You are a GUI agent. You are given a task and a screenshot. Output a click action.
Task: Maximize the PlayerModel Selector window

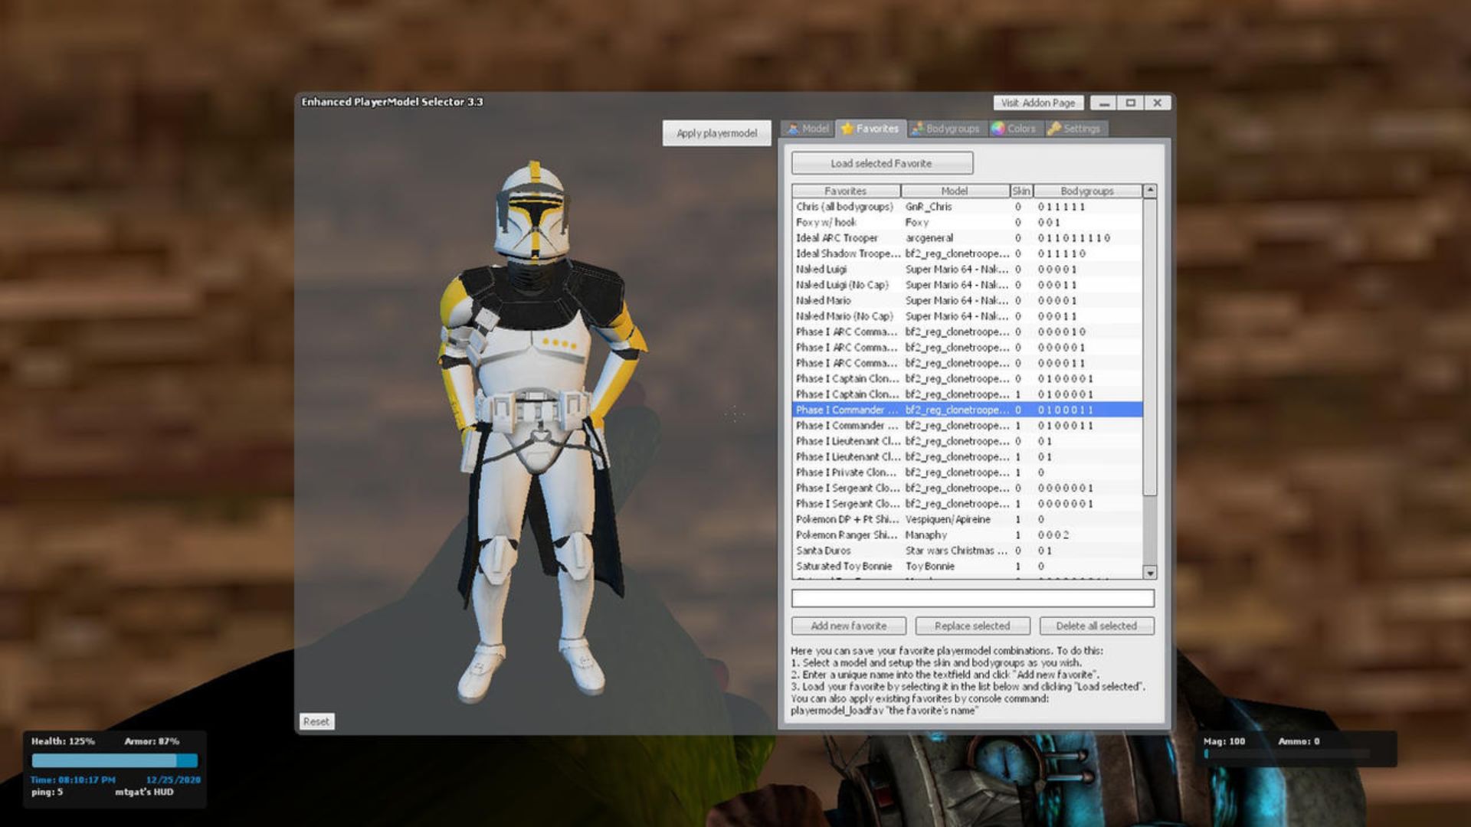1130,103
